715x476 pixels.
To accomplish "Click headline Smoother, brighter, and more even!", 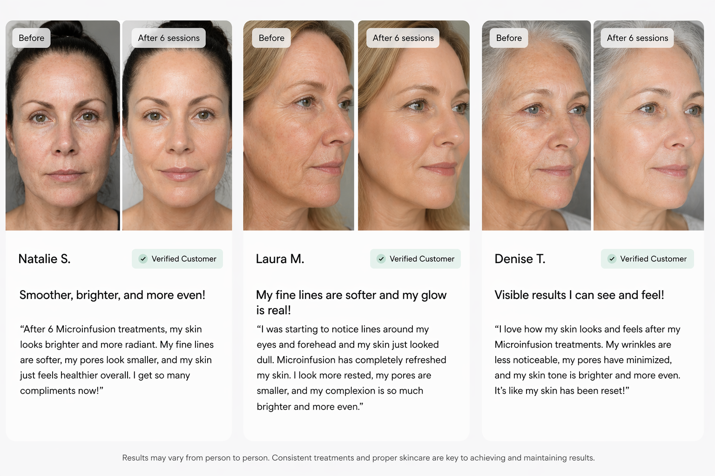I will [112, 295].
